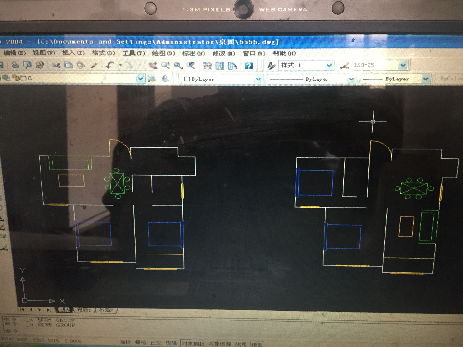Select the Pan realtime hand tool

(153, 65)
